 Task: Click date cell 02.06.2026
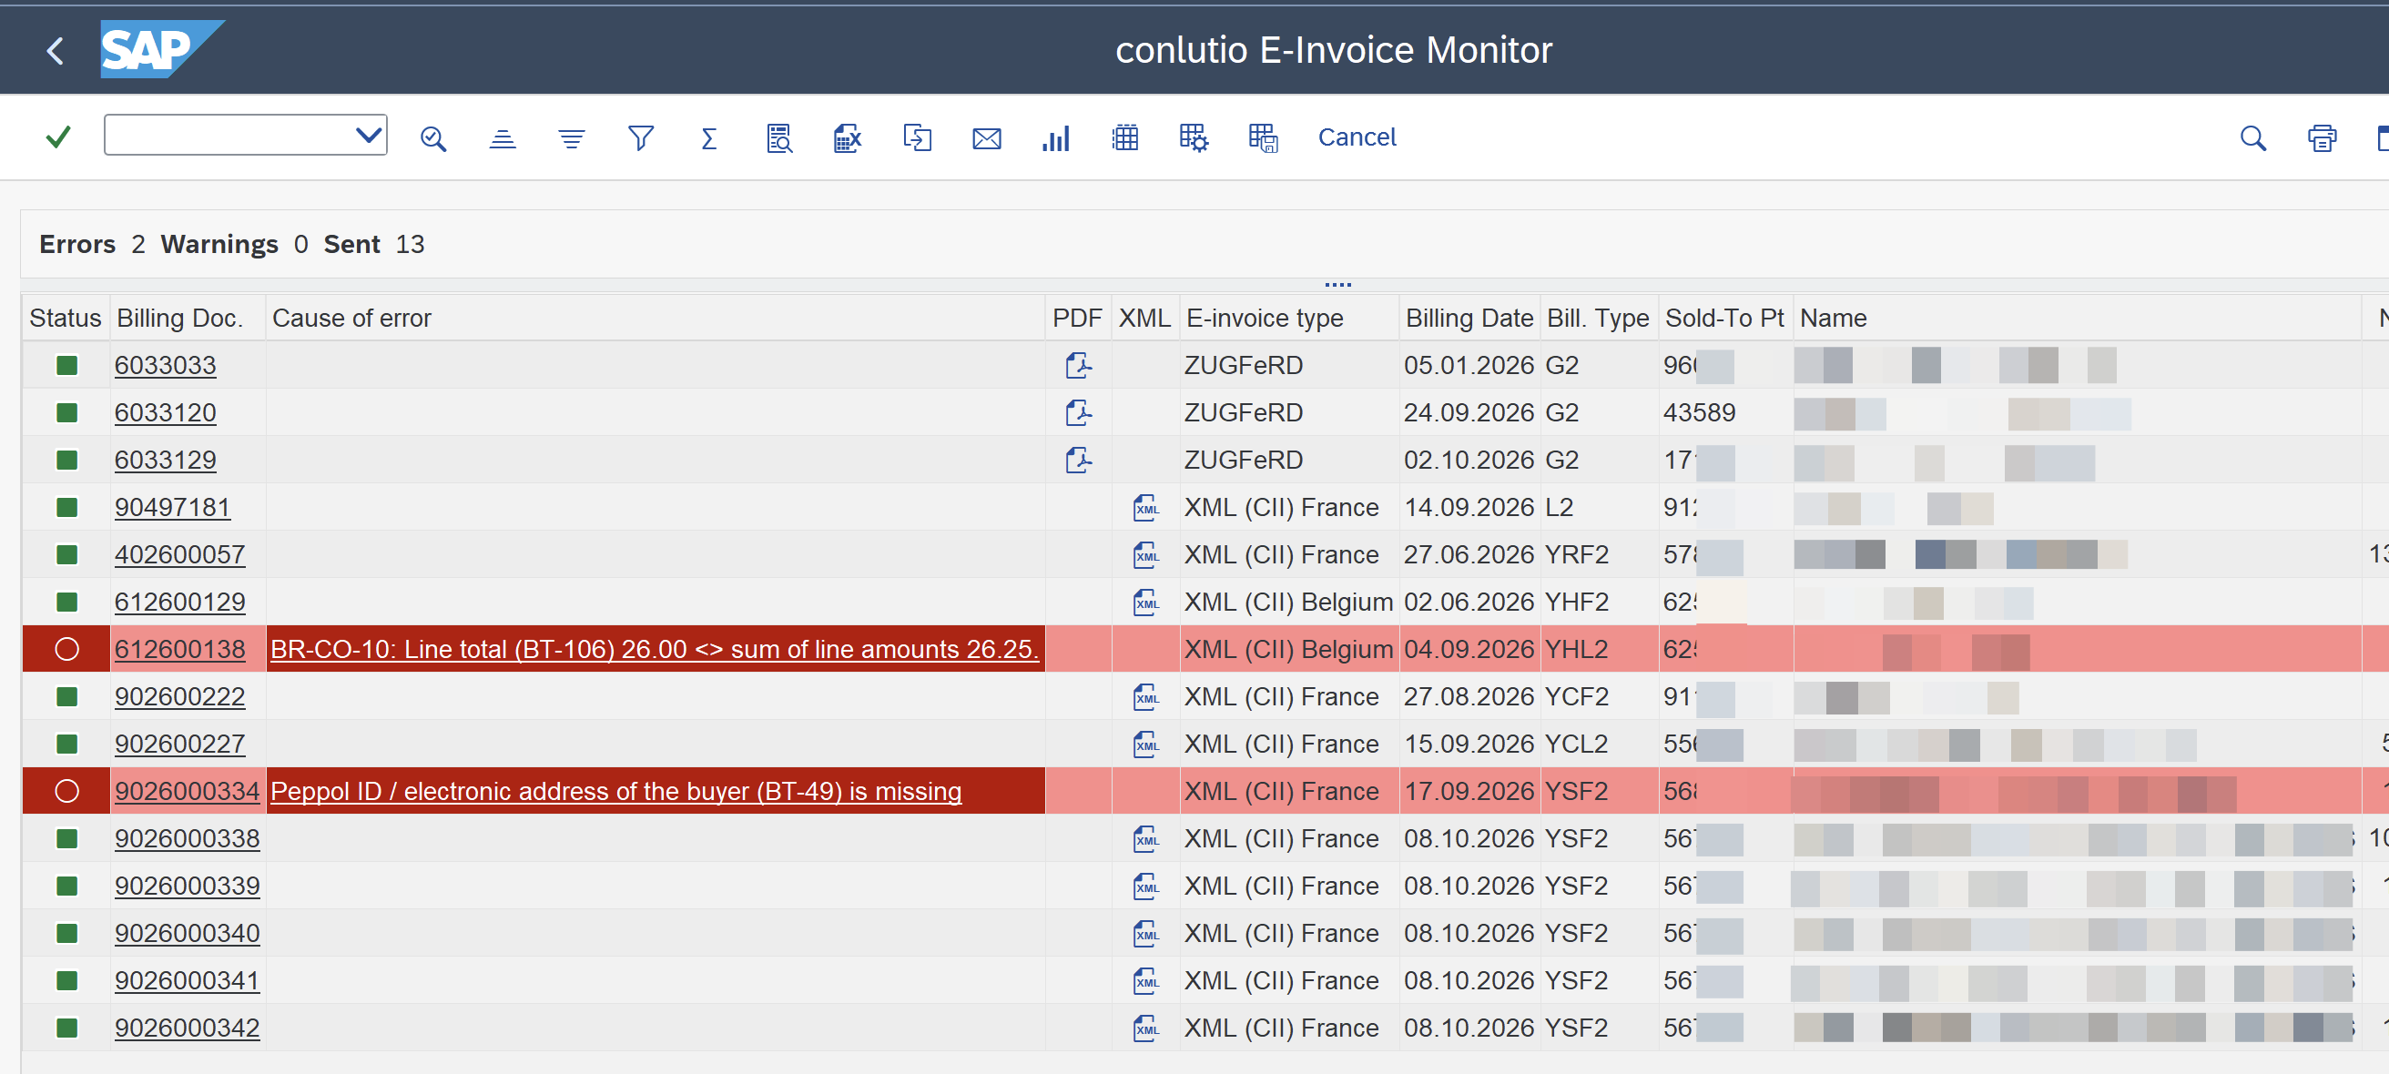1469,602
